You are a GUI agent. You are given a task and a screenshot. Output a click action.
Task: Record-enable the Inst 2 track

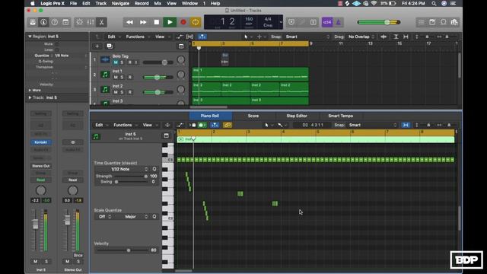pos(129,92)
